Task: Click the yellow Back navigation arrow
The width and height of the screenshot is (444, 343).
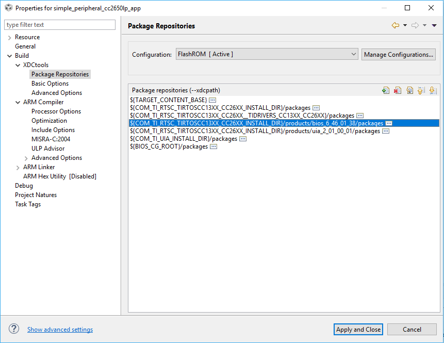Action: point(395,25)
